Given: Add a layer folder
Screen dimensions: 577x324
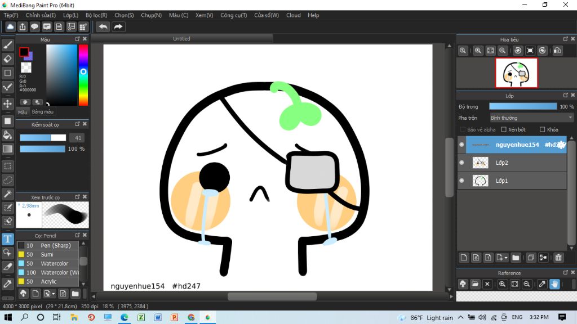Looking at the screenshot, I should (516, 258).
